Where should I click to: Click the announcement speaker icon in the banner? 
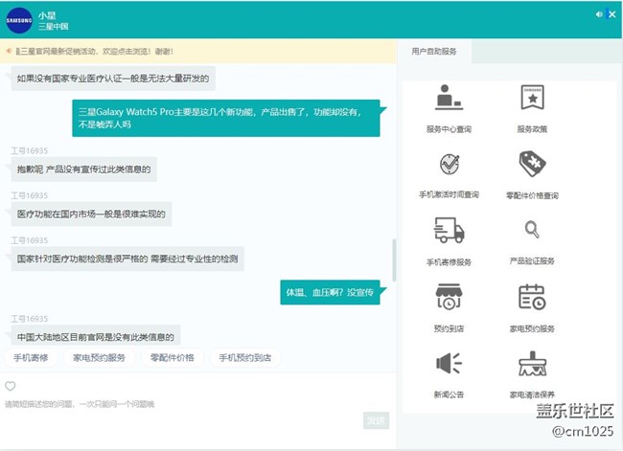(9, 51)
